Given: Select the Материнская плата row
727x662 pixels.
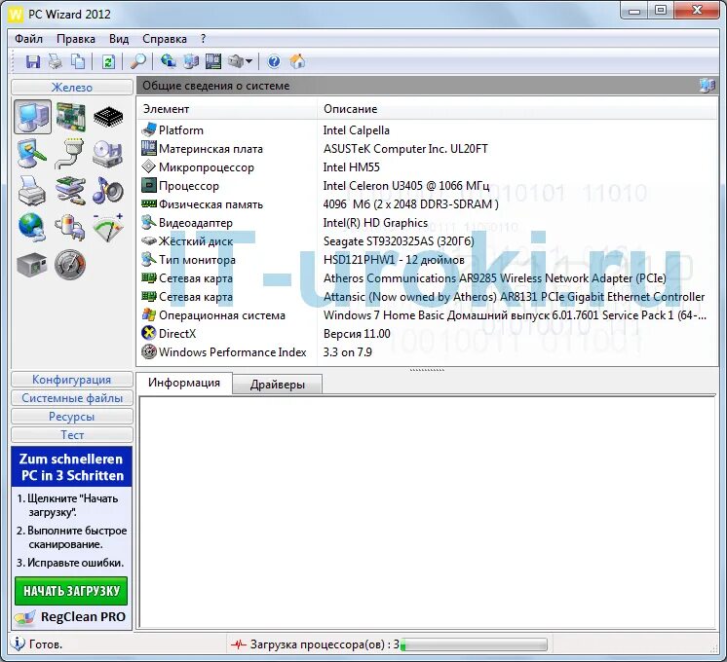Looking at the screenshot, I should click(x=427, y=149).
